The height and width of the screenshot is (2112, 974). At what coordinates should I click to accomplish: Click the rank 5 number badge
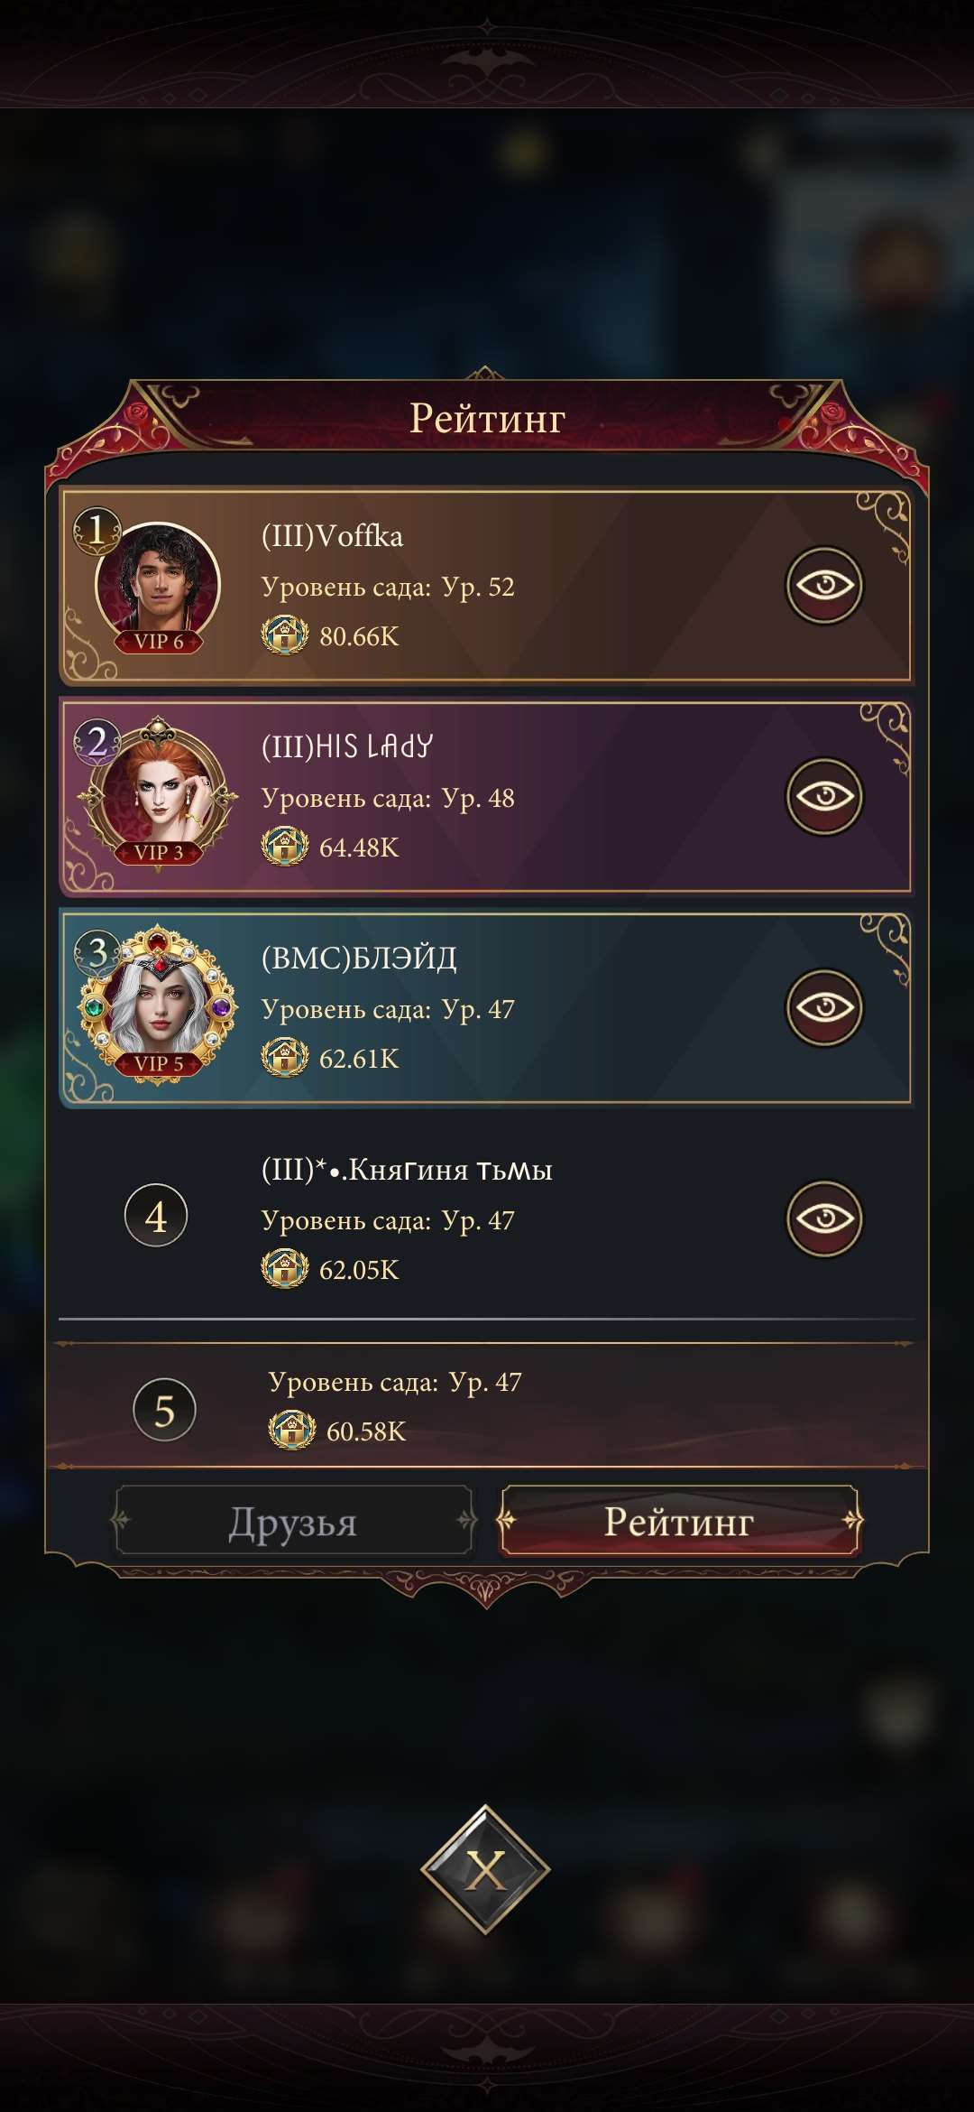pyautogui.click(x=164, y=1410)
